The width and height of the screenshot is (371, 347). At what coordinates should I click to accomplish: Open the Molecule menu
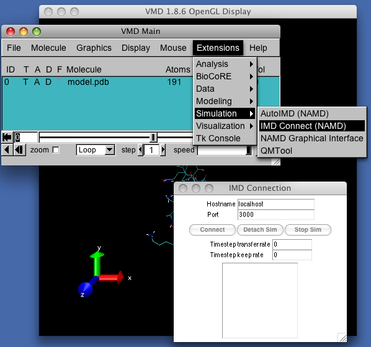48,48
